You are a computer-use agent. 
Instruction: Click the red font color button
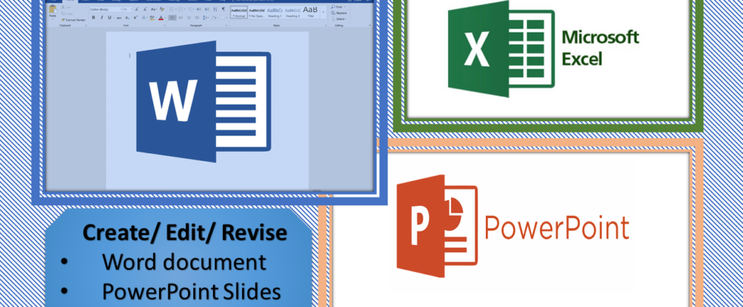pyautogui.click(x=160, y=17)
